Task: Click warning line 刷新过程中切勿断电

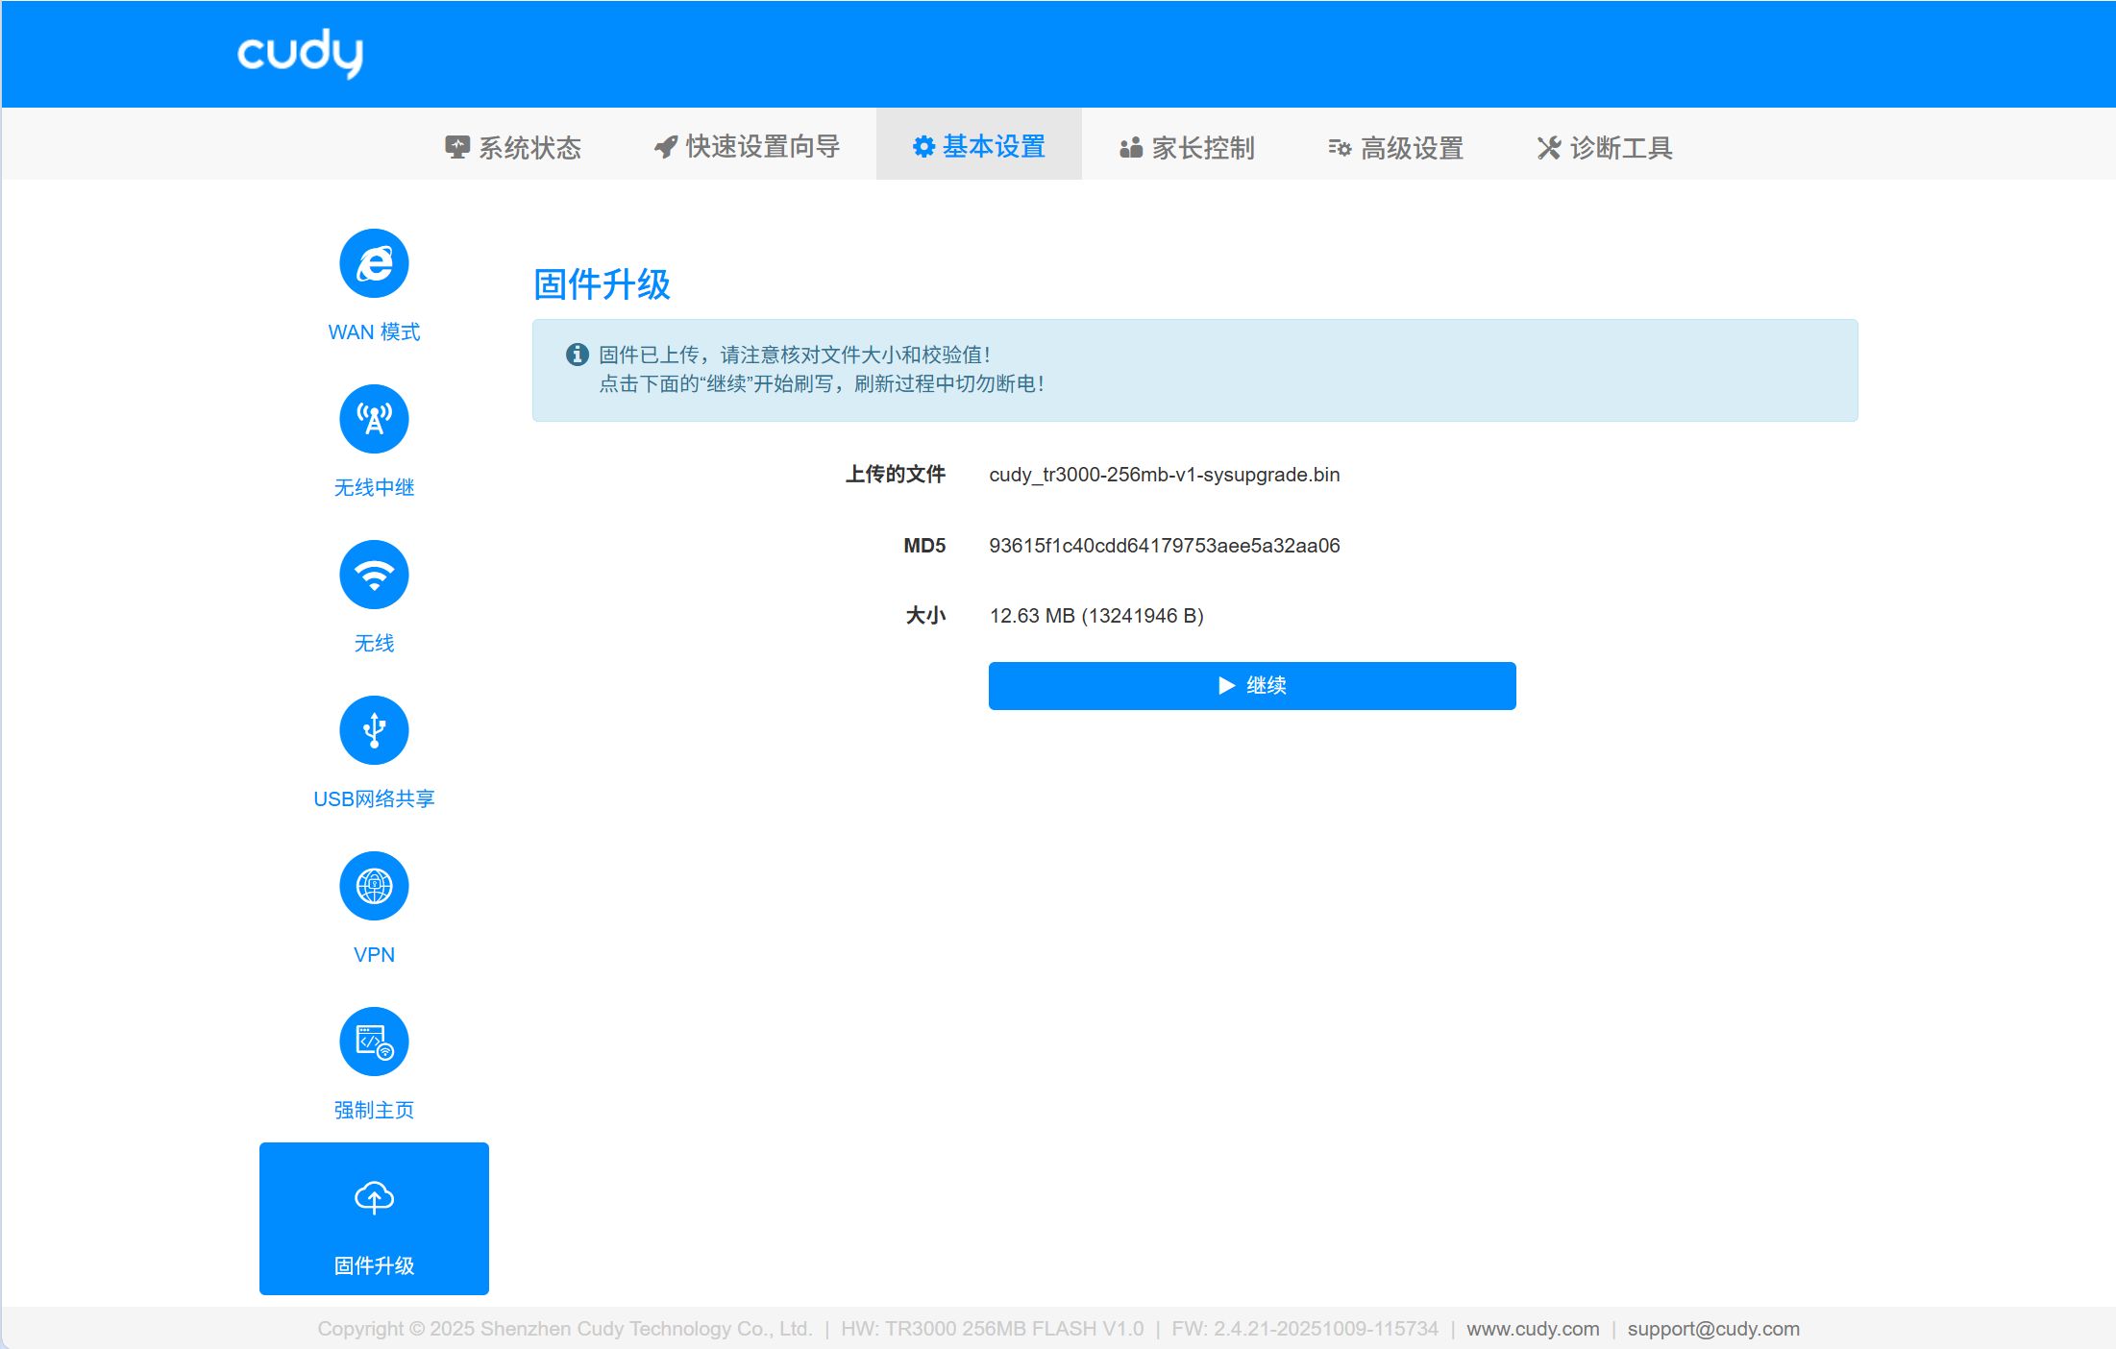Action: click(949, 383)
